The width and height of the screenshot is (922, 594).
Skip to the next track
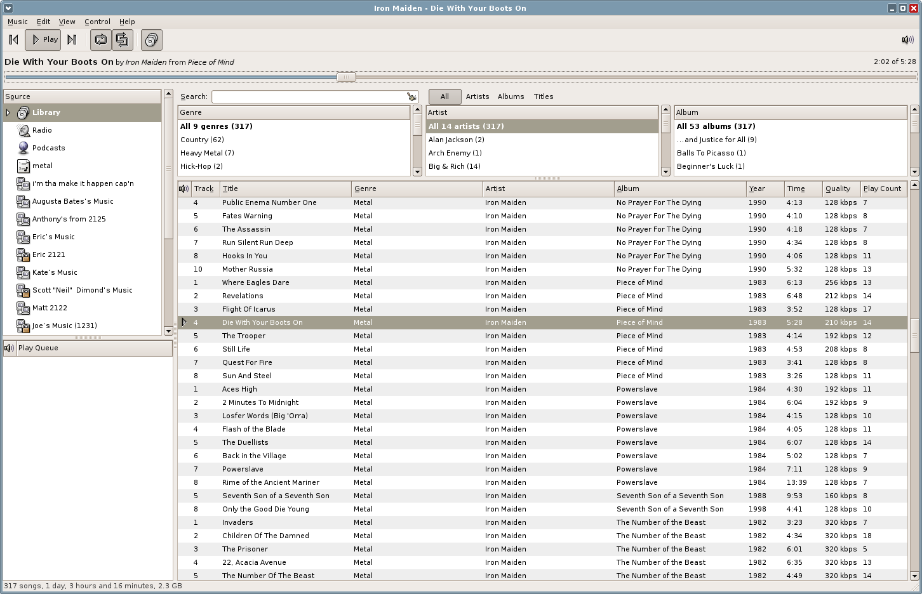click(x=72, y=40)
